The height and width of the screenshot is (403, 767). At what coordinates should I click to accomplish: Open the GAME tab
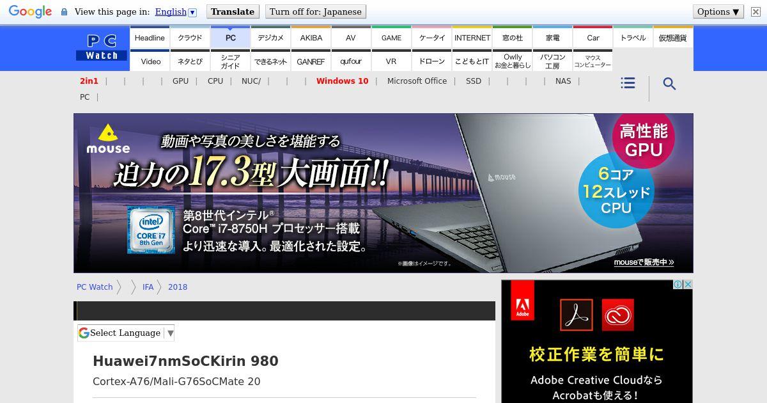coord(391,38)
